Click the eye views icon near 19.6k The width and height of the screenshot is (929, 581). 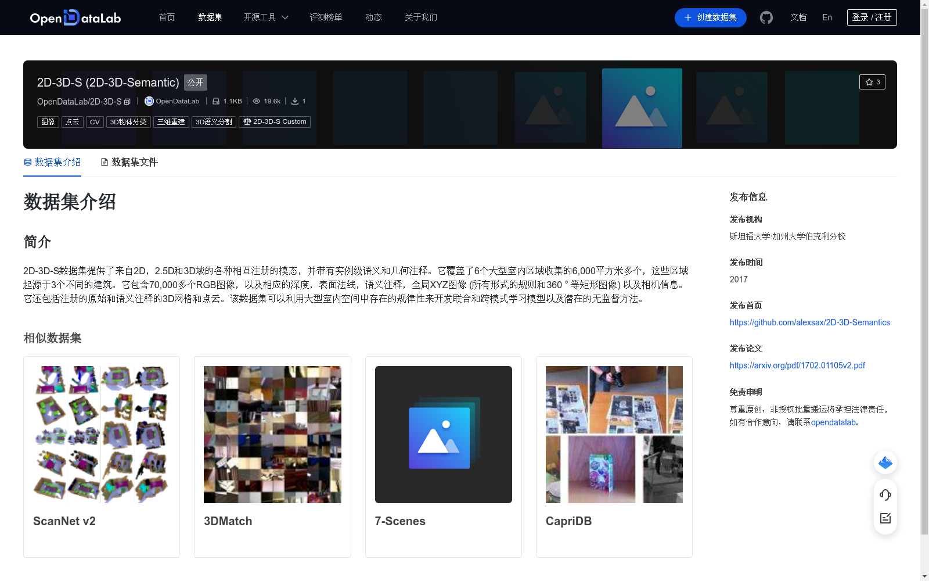[256, 101]
